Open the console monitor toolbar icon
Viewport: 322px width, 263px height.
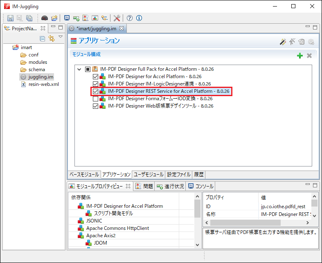coord(67,18)
